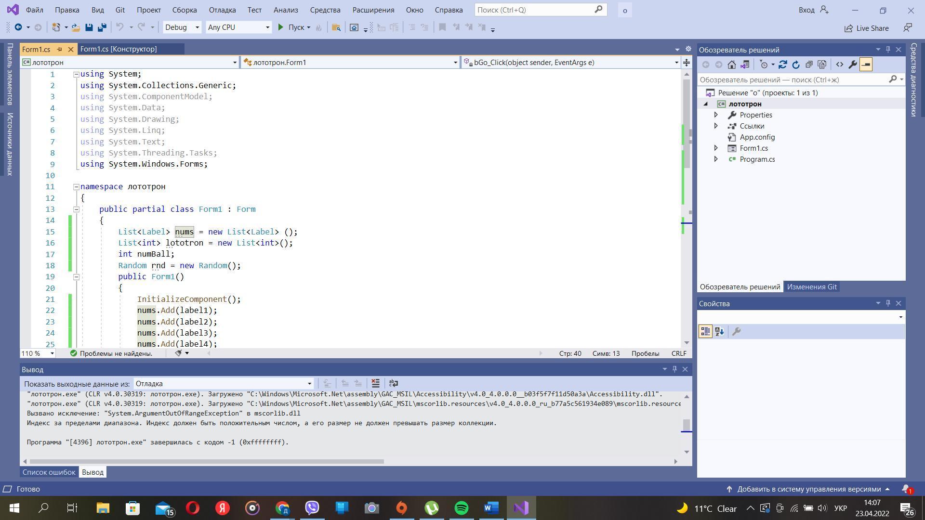Toggle the Preview Selected Items button
This screenshot has height=520, width=925.
tap(866, 65)
